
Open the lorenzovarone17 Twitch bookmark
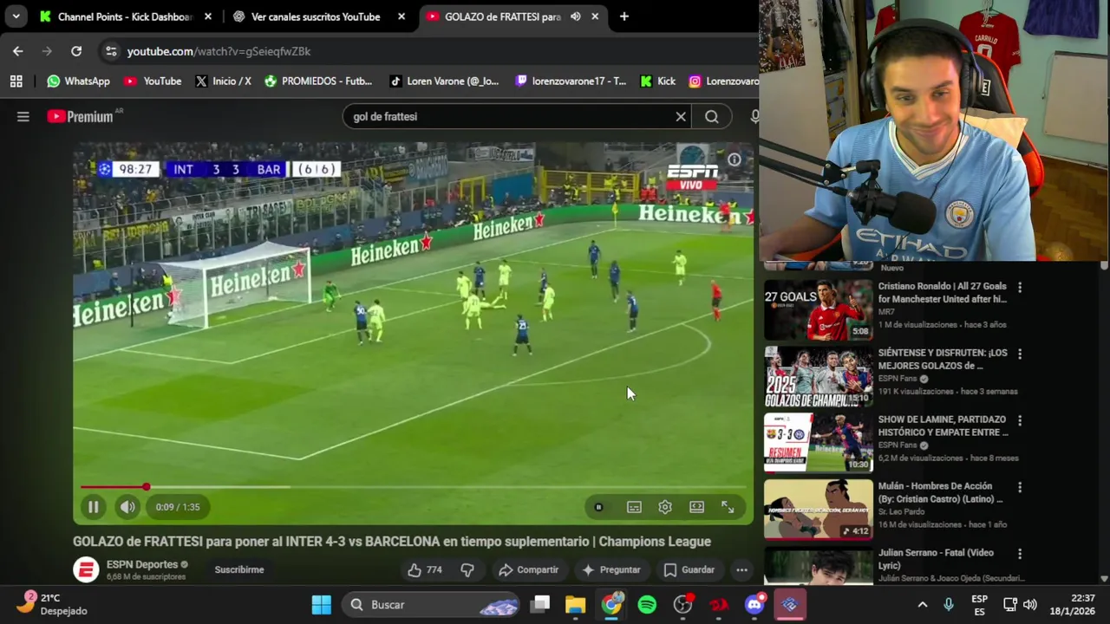click(x=571, y=81)
